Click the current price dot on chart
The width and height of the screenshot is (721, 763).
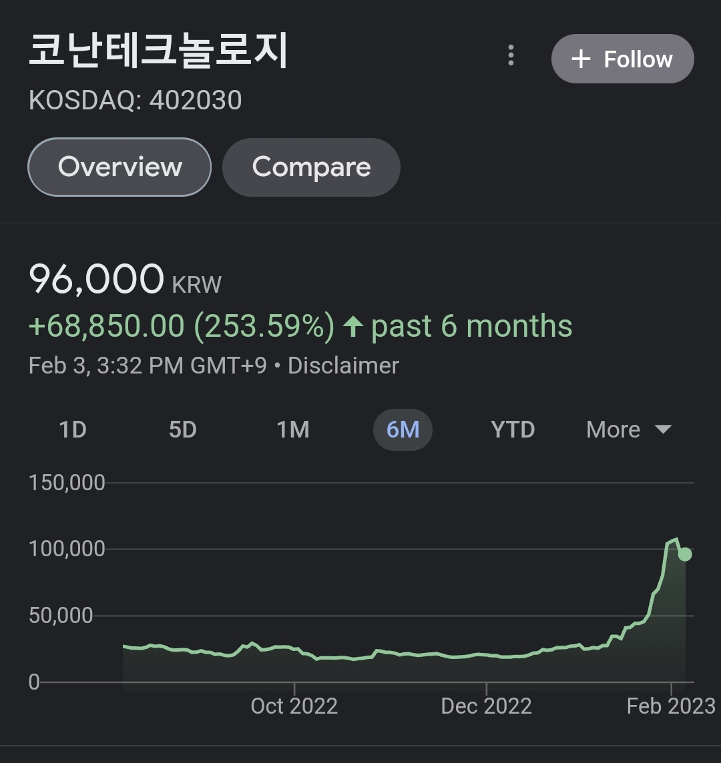pos(685,554)
